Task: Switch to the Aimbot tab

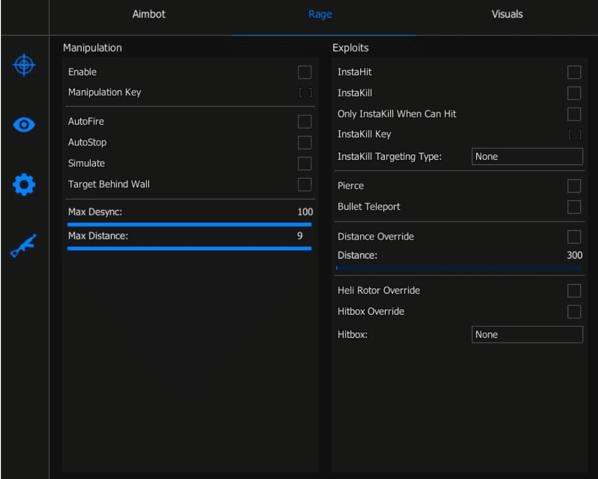Action: [149, 14]
